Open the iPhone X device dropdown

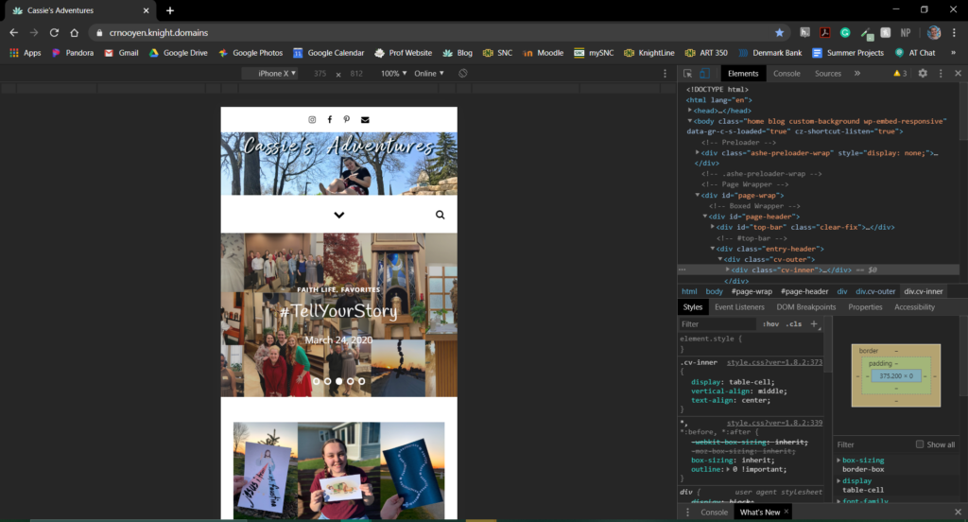click(x=277, y=73)
